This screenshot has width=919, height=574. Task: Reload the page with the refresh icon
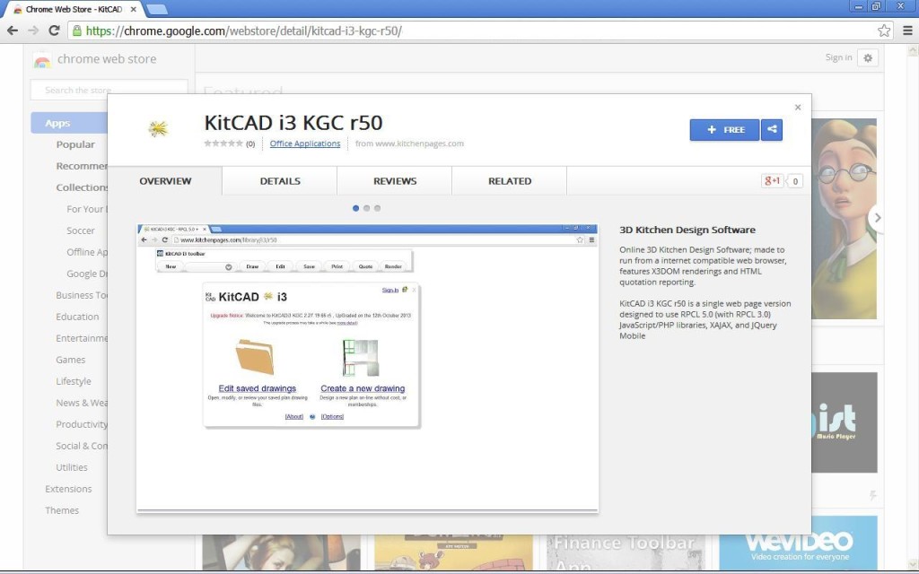(x=54, y=30)
